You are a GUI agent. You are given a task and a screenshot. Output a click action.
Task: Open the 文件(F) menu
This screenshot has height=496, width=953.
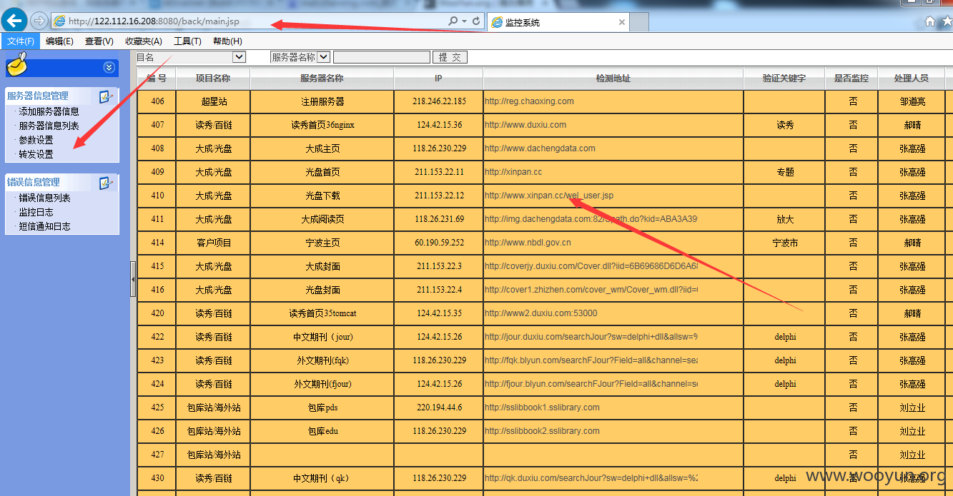[21, 41]
